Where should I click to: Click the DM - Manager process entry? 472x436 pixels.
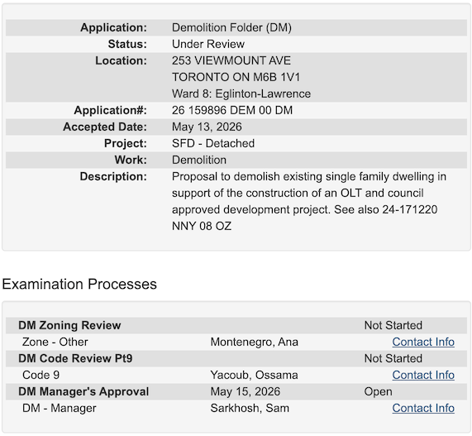60,408
